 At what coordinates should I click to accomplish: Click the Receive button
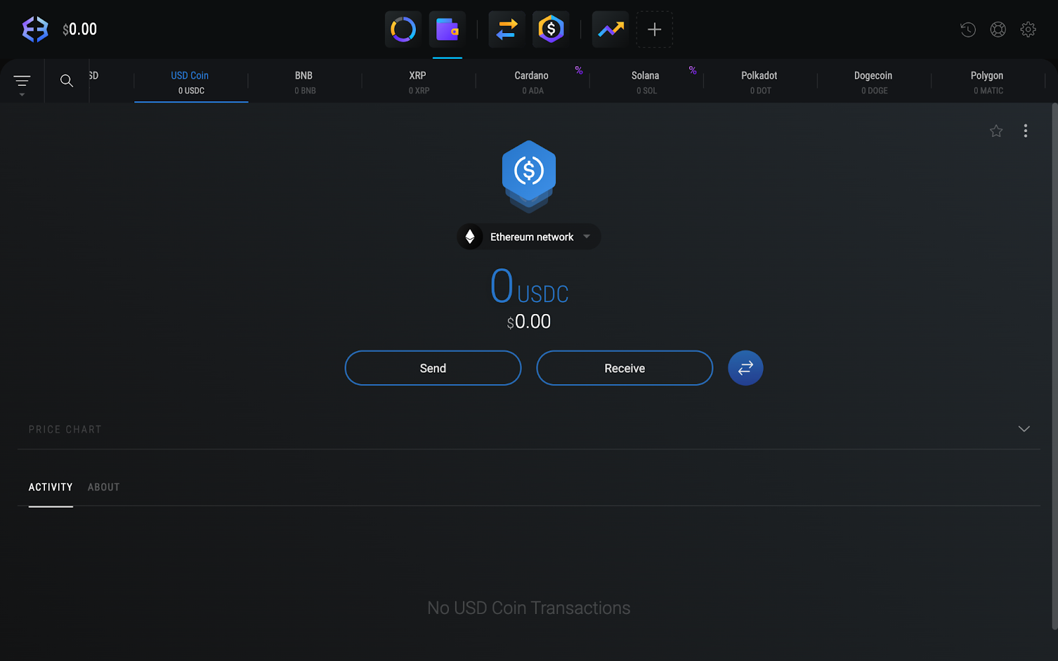625,368
